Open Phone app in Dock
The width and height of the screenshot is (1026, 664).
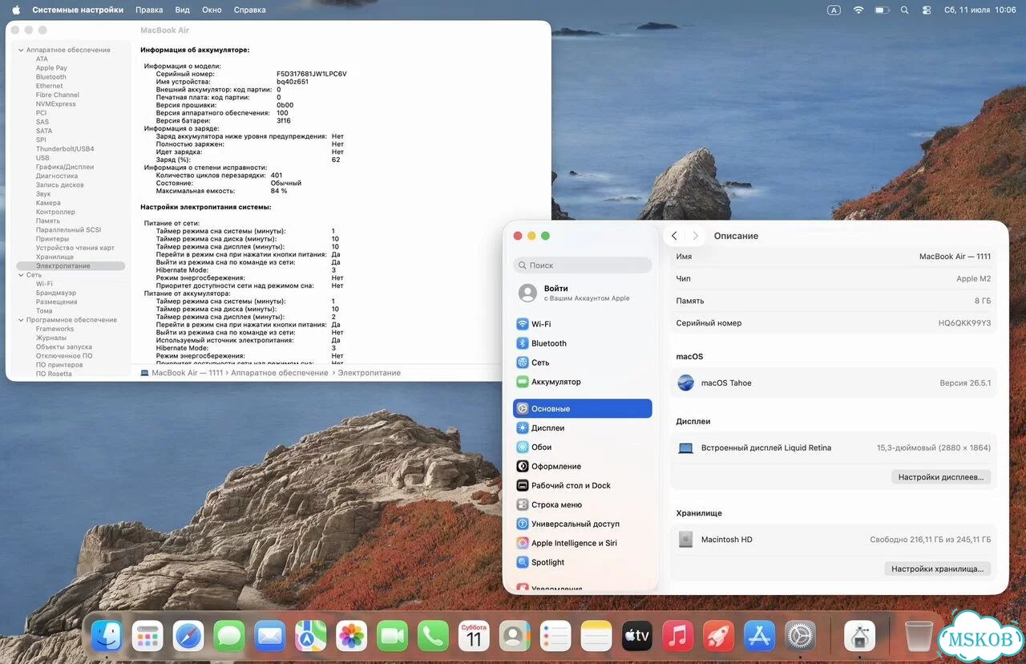click(x=433, y=637)
